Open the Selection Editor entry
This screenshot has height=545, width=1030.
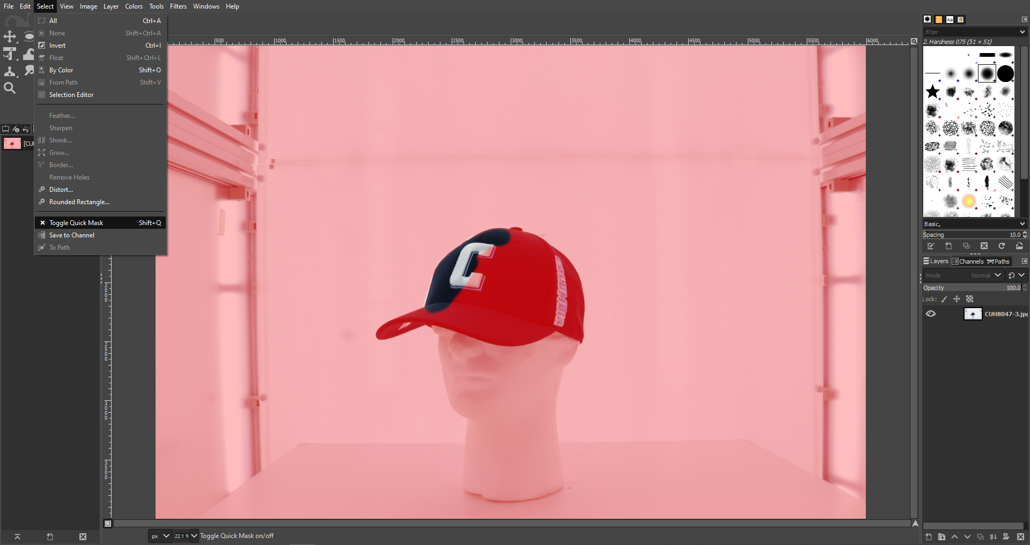click(100, 95)
